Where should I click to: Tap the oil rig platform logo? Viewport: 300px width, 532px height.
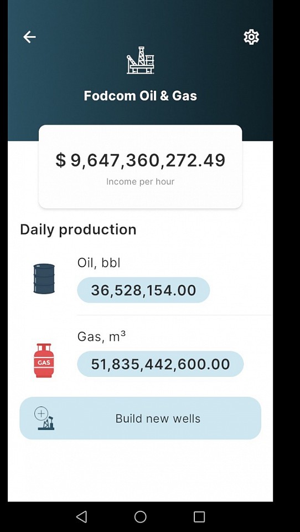(141, 60)
